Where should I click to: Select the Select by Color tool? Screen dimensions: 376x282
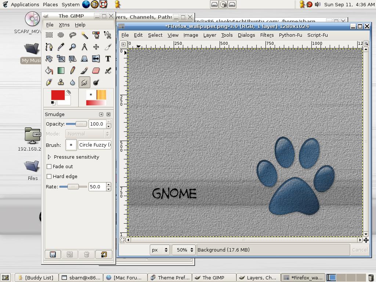[96, 35]
